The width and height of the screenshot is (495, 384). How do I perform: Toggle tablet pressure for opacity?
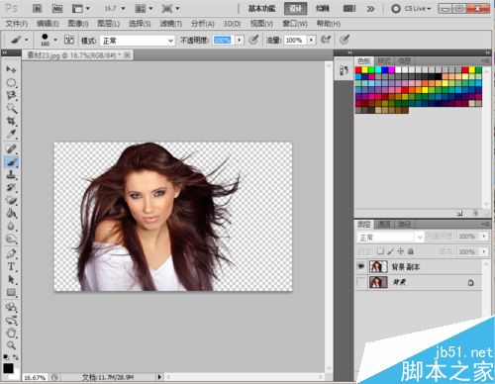253,40
